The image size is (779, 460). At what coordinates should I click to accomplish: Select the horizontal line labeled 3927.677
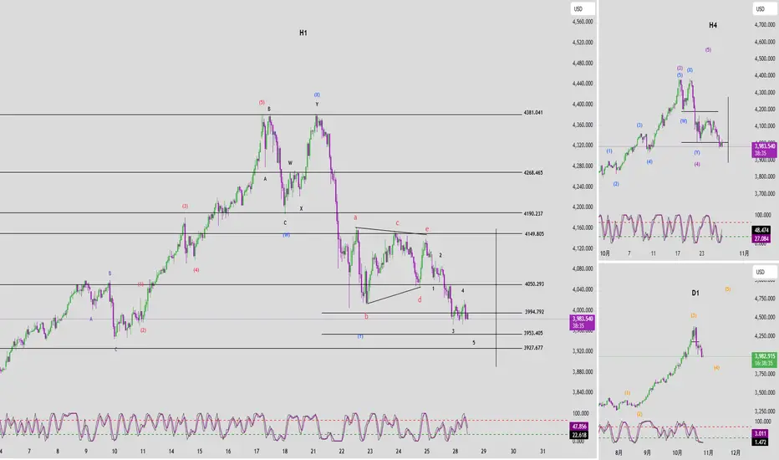[x=260, y=348]
